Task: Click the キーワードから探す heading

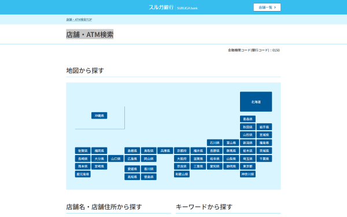Action: click(204, 207)
